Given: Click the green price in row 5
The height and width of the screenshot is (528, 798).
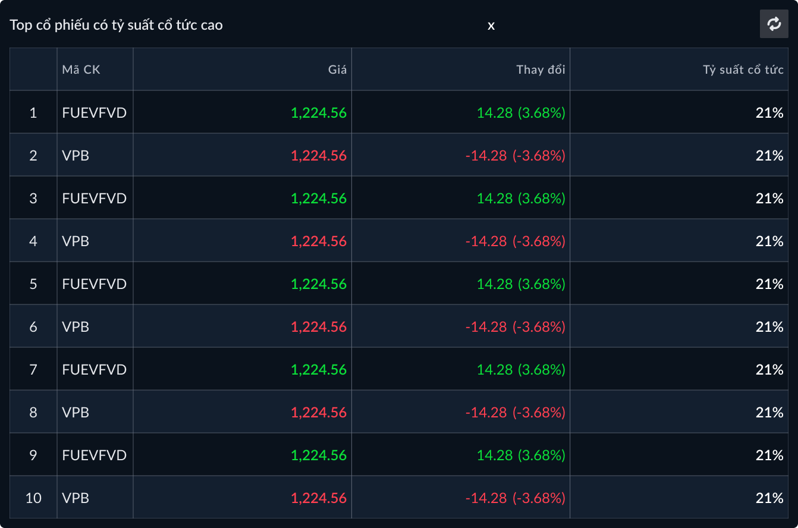Looking at the screenshot, I should tap(319, 284).
